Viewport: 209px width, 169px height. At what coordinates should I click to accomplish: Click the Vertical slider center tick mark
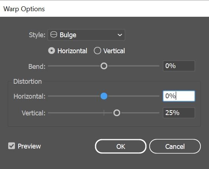pos(104,113)
